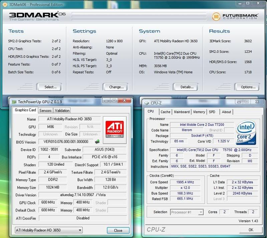267x238 pixels.
Task: Click the Bandwidth 12.8 GB/s field
Action: [110, 187]
